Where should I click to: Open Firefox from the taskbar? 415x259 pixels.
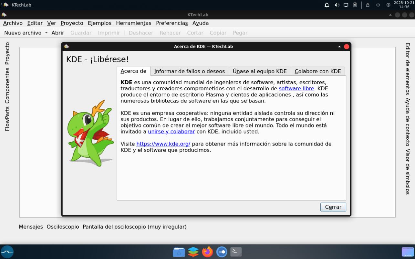tap(207, 252)
